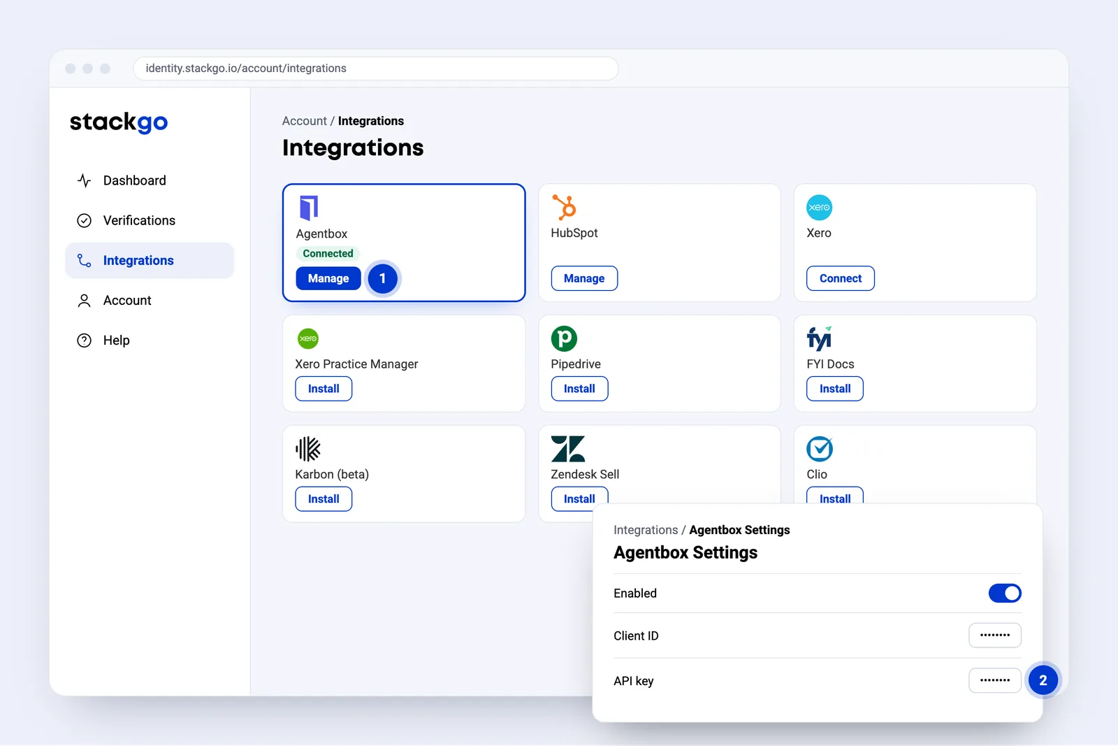Click the HubSpot logo icon
Screen dimensions: 1118x746
pos(564,207)
